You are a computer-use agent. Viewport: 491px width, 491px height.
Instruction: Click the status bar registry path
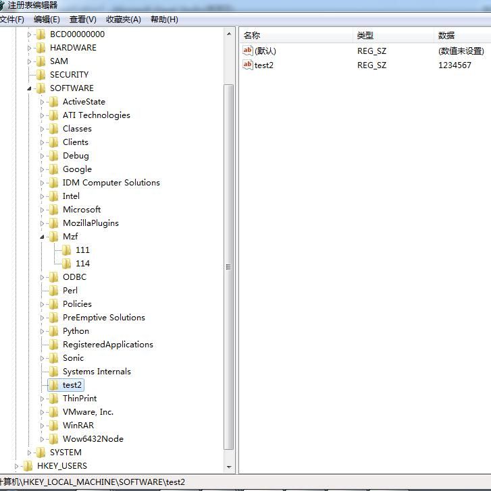pos(93,482)
